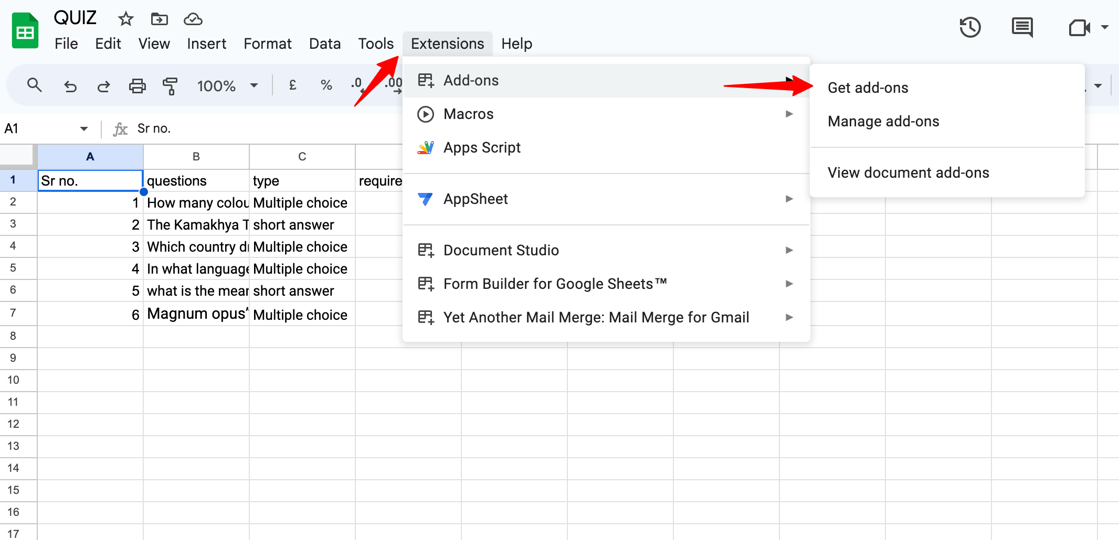Open the A1 name box dropdown
This screenshot has height=540, width=1119.
pos(83,129)
